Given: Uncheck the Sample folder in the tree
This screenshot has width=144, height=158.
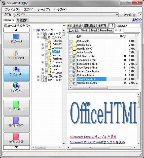Looking at the screenshot, I should 46,66.
